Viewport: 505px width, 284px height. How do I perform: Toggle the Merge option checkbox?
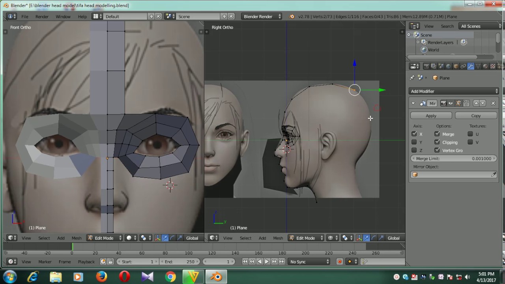(x=437, y=134)
